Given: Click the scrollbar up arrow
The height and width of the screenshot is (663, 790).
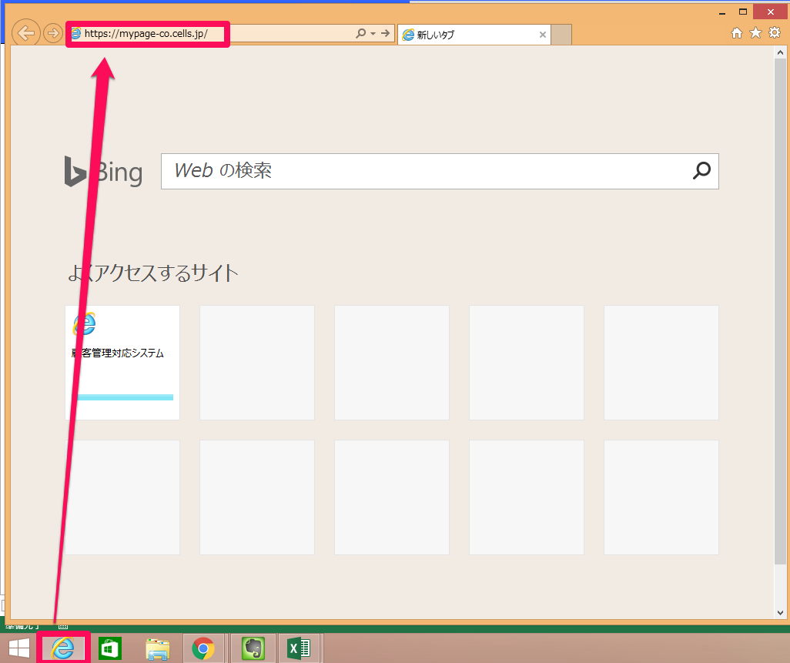Looking at the screenshot, I should (x=780, y=52).
